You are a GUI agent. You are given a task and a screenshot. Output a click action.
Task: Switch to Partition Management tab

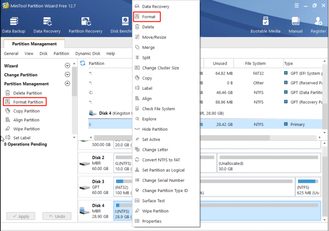pyautogui.click(x=34, y=44)
